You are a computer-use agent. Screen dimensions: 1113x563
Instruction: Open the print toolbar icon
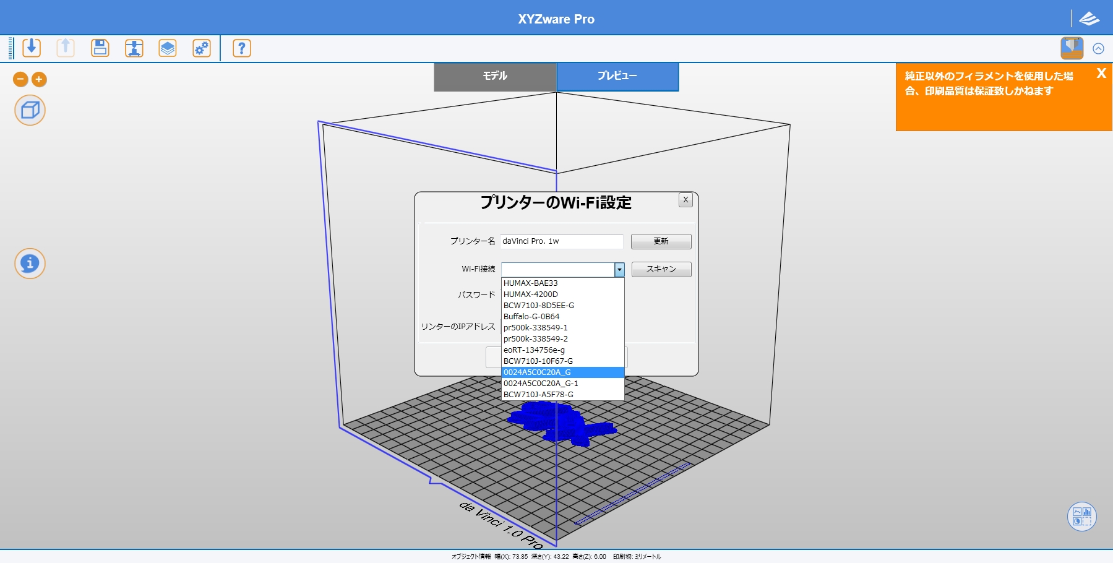[x=134, y=48]
